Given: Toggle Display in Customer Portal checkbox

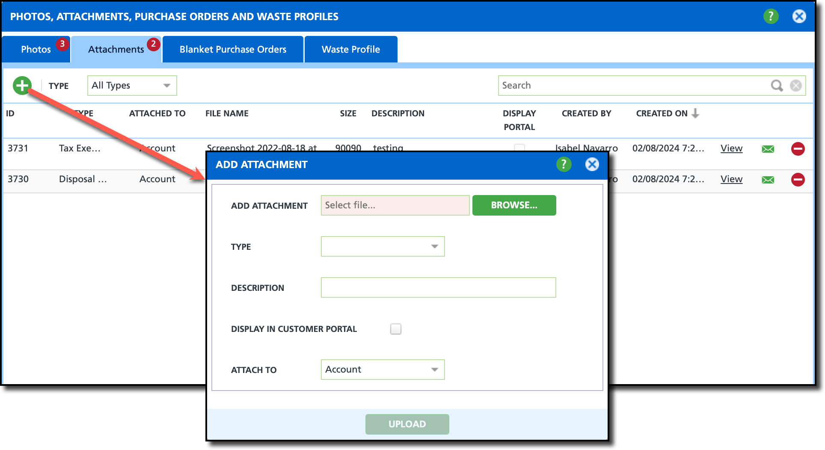Looking at the screenshot, I should click(x=396, y=329).
